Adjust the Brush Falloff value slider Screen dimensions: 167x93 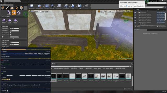coord(14,44)
